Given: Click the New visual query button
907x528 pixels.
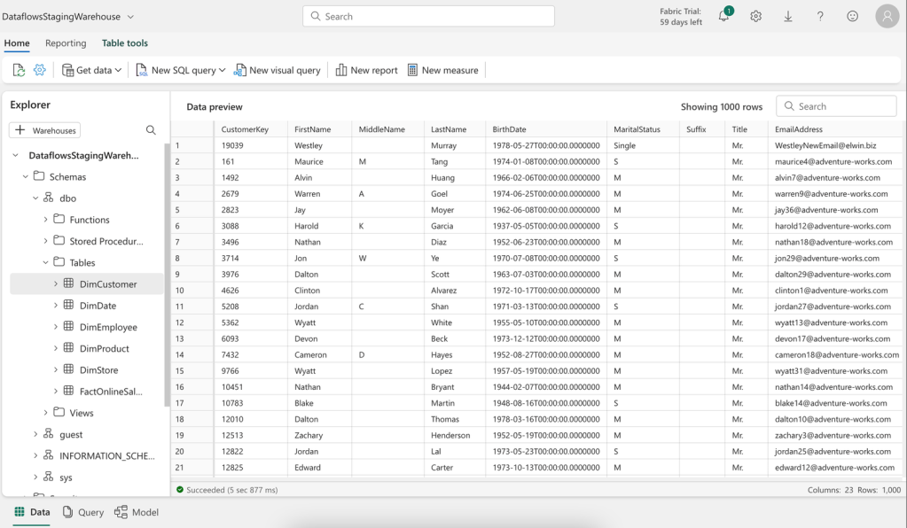Looking at the screenshot, I should (x=277, y=70).
